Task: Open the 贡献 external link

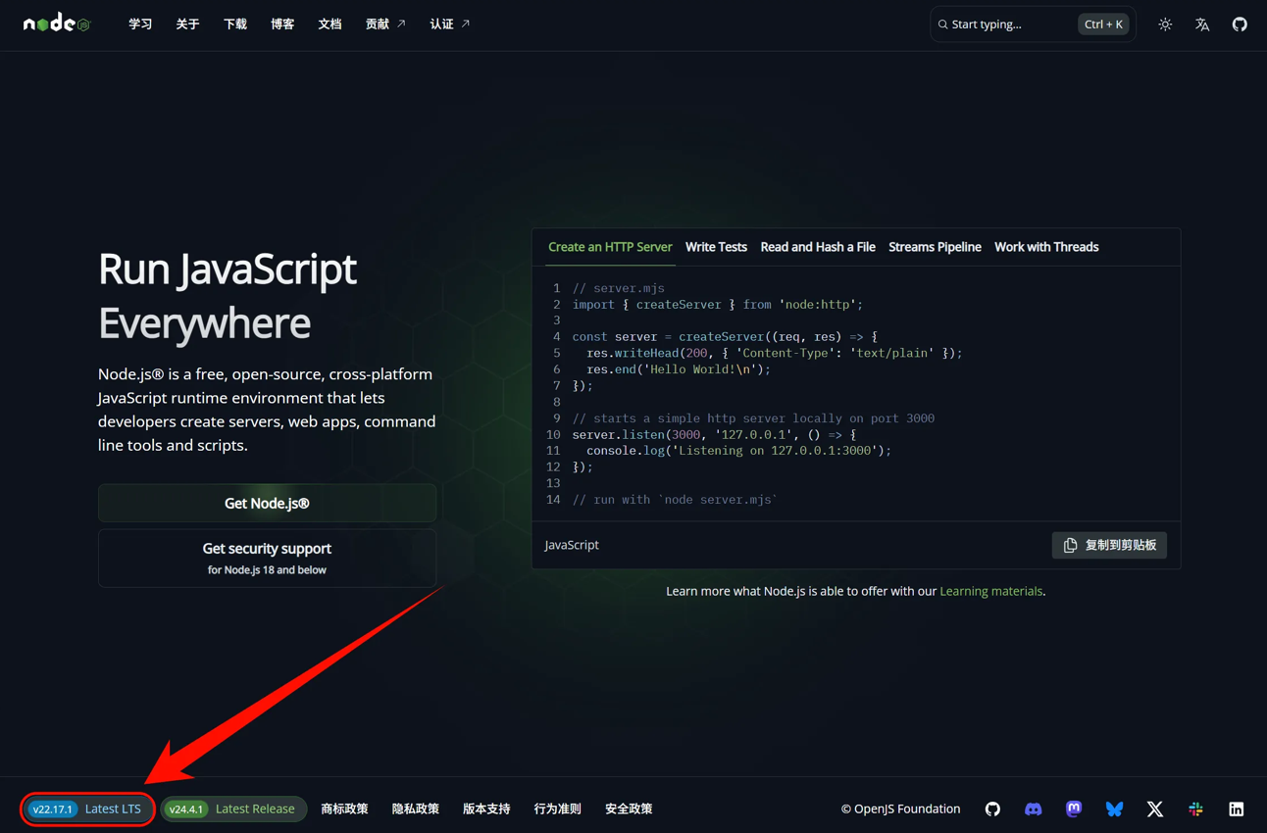Action: (x=385, y=24)
